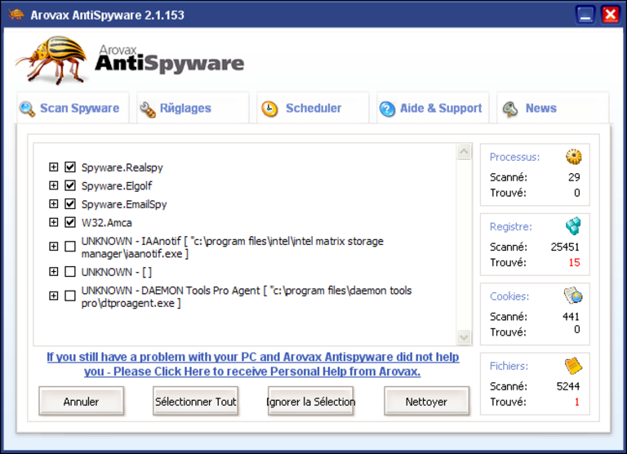The height and width of the screenshot is (454, 627).
Task: Click the Annuler button
Action: pos(81,401)
